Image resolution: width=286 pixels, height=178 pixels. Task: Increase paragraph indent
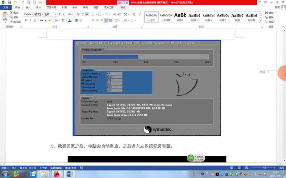pyautogui.click(x=119, y=14)
